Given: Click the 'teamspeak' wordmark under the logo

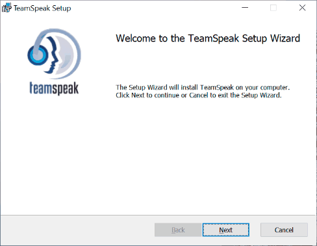Looking at the screenshot, I should [54, 88].
